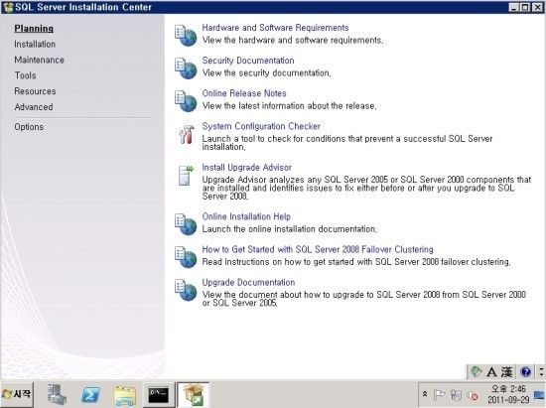Click the Hardware and Software Requirements globe icon
Image resolution: width=546 pixels, height=408 pixels.
(x=186, y=35)
